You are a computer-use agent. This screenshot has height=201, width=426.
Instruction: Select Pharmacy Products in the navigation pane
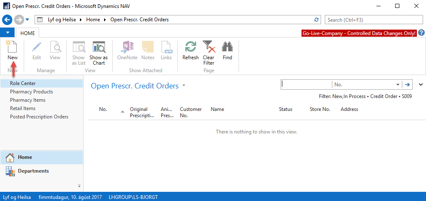(x=31, y=92)
